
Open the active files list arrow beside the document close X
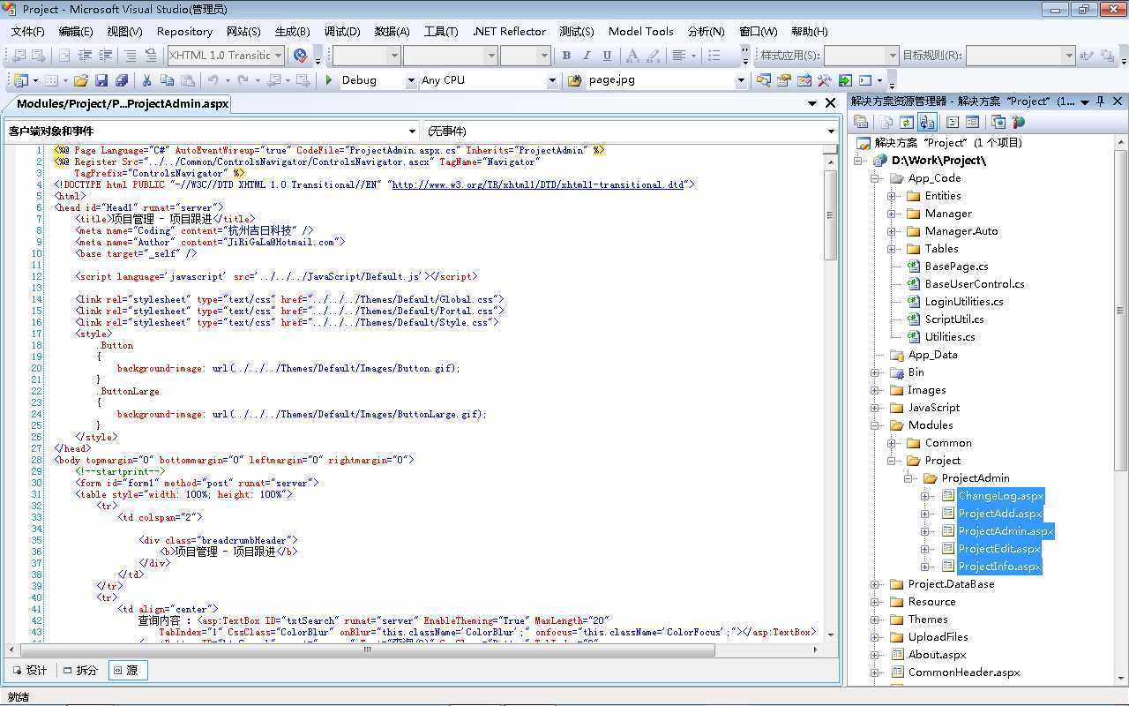pyautogui.click(x=811, y=103)
